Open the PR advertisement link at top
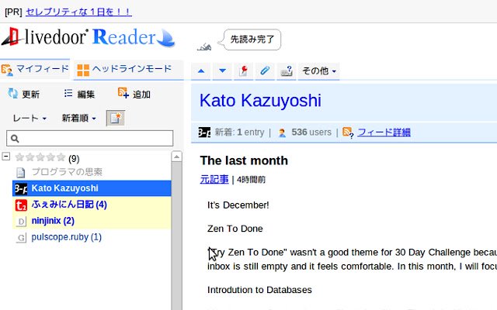The image size is (497, 310). point(78,12)
